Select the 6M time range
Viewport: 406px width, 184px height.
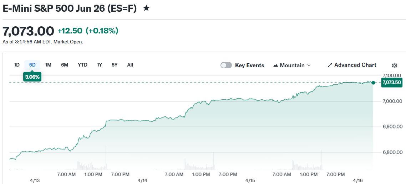pos(65,65)
